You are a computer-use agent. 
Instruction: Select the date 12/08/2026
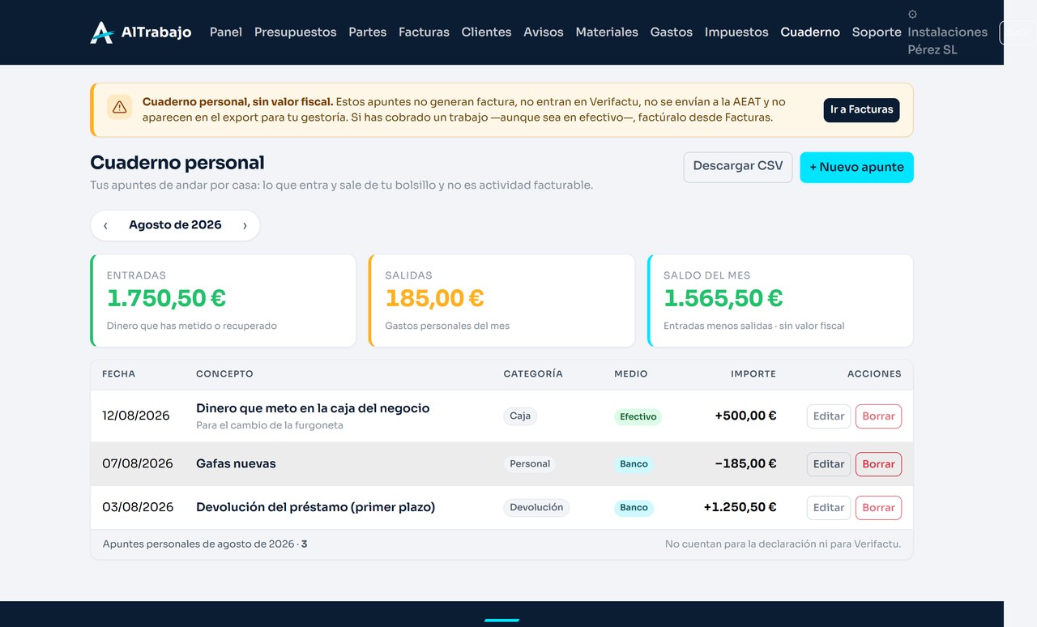136,416
